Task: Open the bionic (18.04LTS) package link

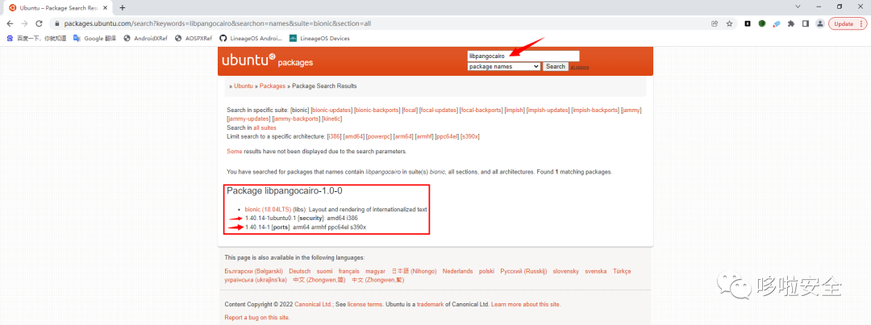Action: 268,210
